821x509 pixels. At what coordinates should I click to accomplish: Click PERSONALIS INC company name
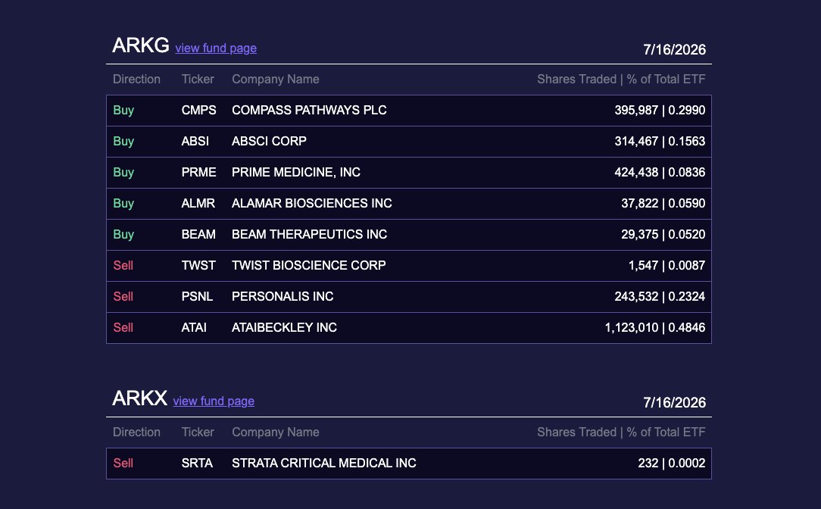pyautogui.click(x=283, y=296)
